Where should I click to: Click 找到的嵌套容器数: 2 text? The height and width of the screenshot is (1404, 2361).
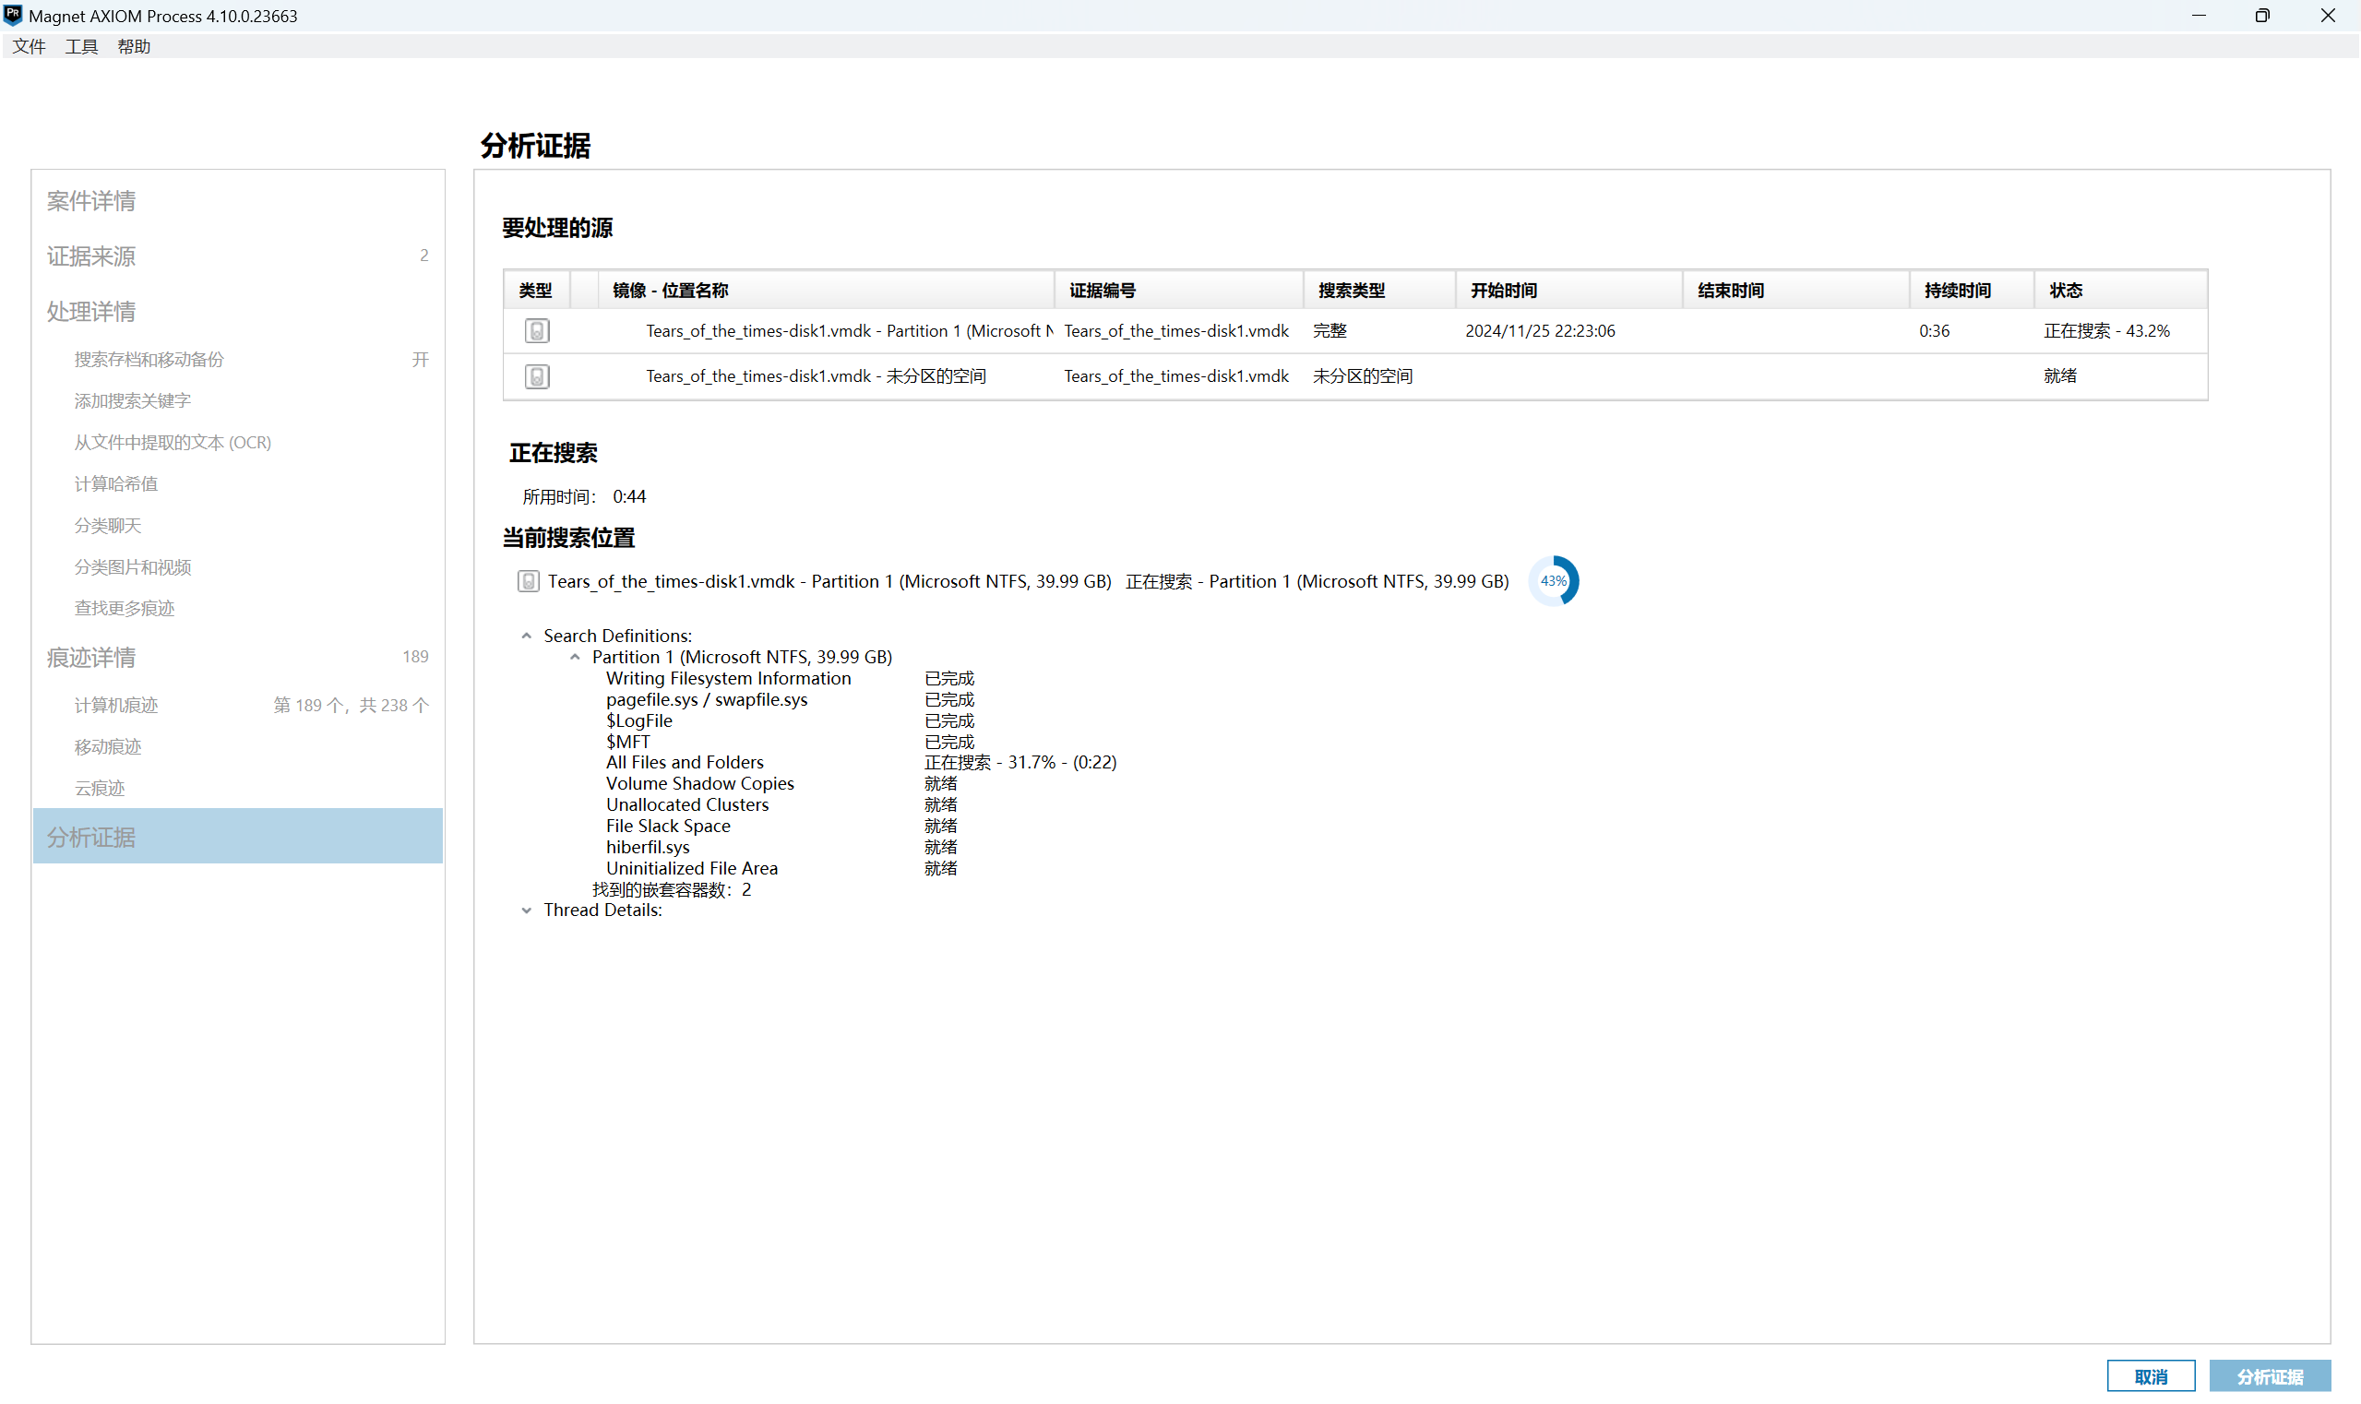coord(671,889)
